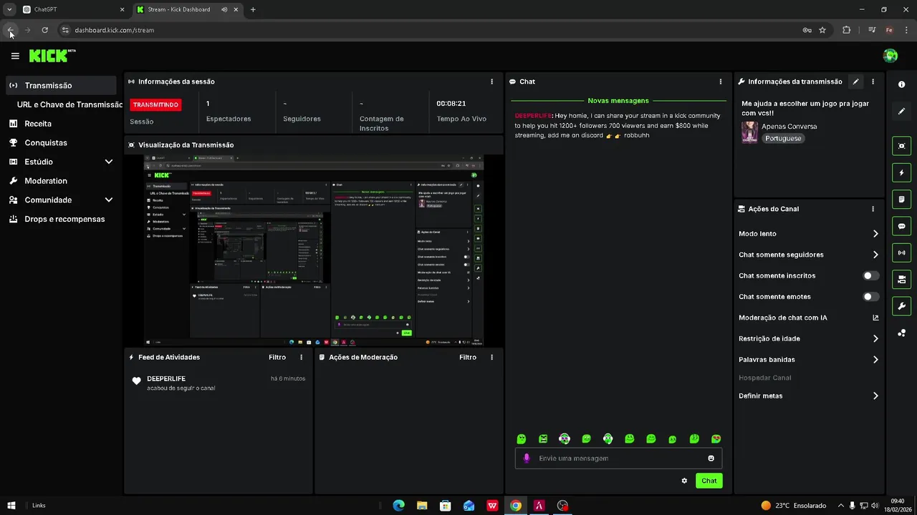Screen dimensions: 917x515
Task: Open Filtro in Ações de Moderação
Action: point(468,357)
